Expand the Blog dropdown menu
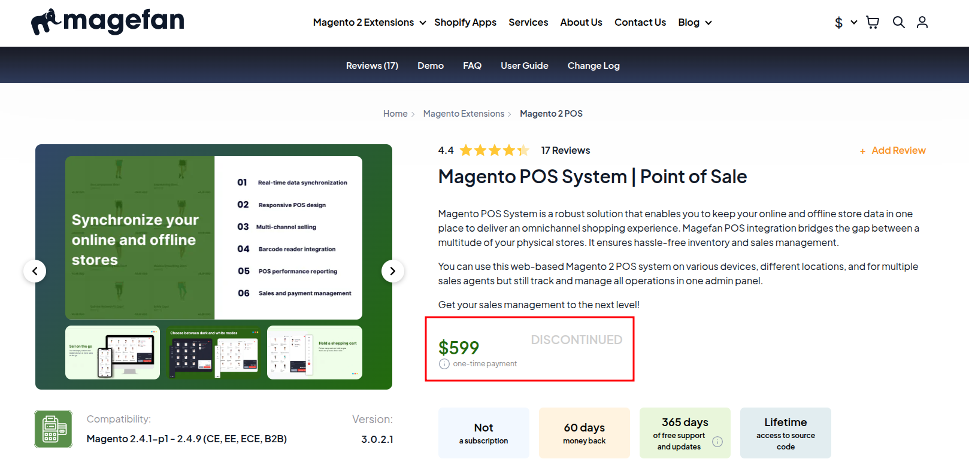This screenshot has width=969, height=465. point(695,22)
